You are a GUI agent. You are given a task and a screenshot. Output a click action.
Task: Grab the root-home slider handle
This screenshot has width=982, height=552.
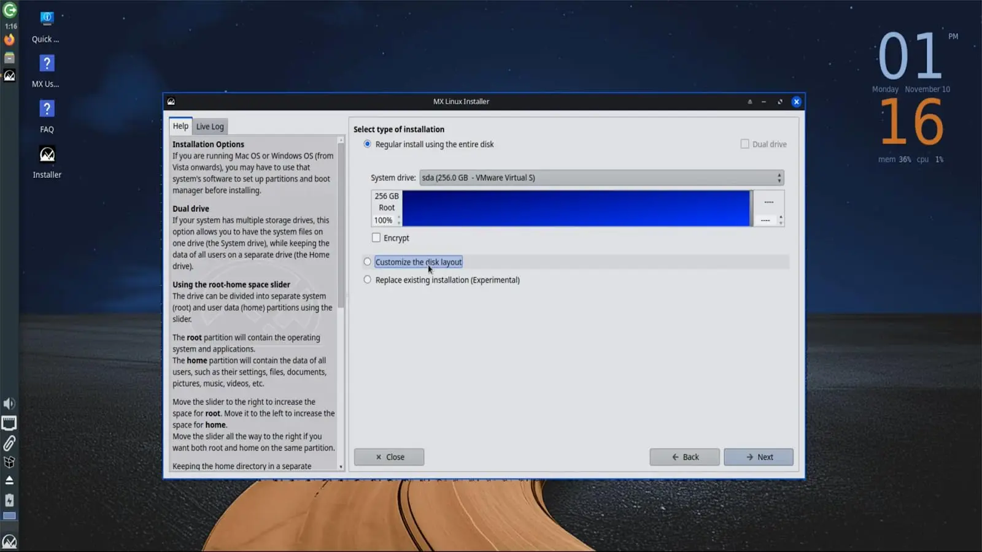click(x=751, y=209)
